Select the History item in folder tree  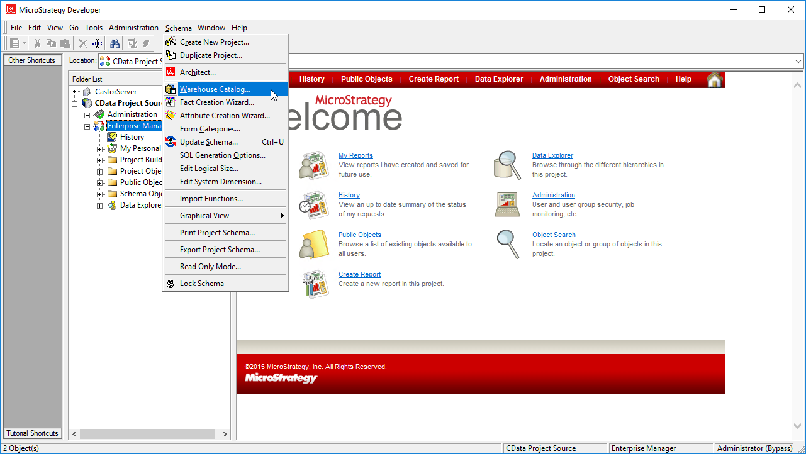tap(132, 137)
